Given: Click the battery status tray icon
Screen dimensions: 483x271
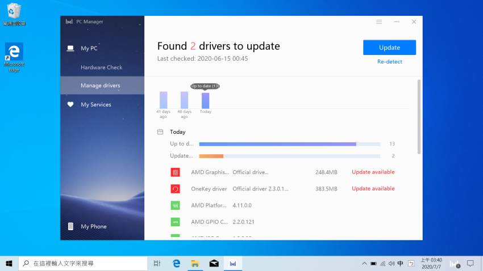Looking at the screenshot, I should click(373, 263).
